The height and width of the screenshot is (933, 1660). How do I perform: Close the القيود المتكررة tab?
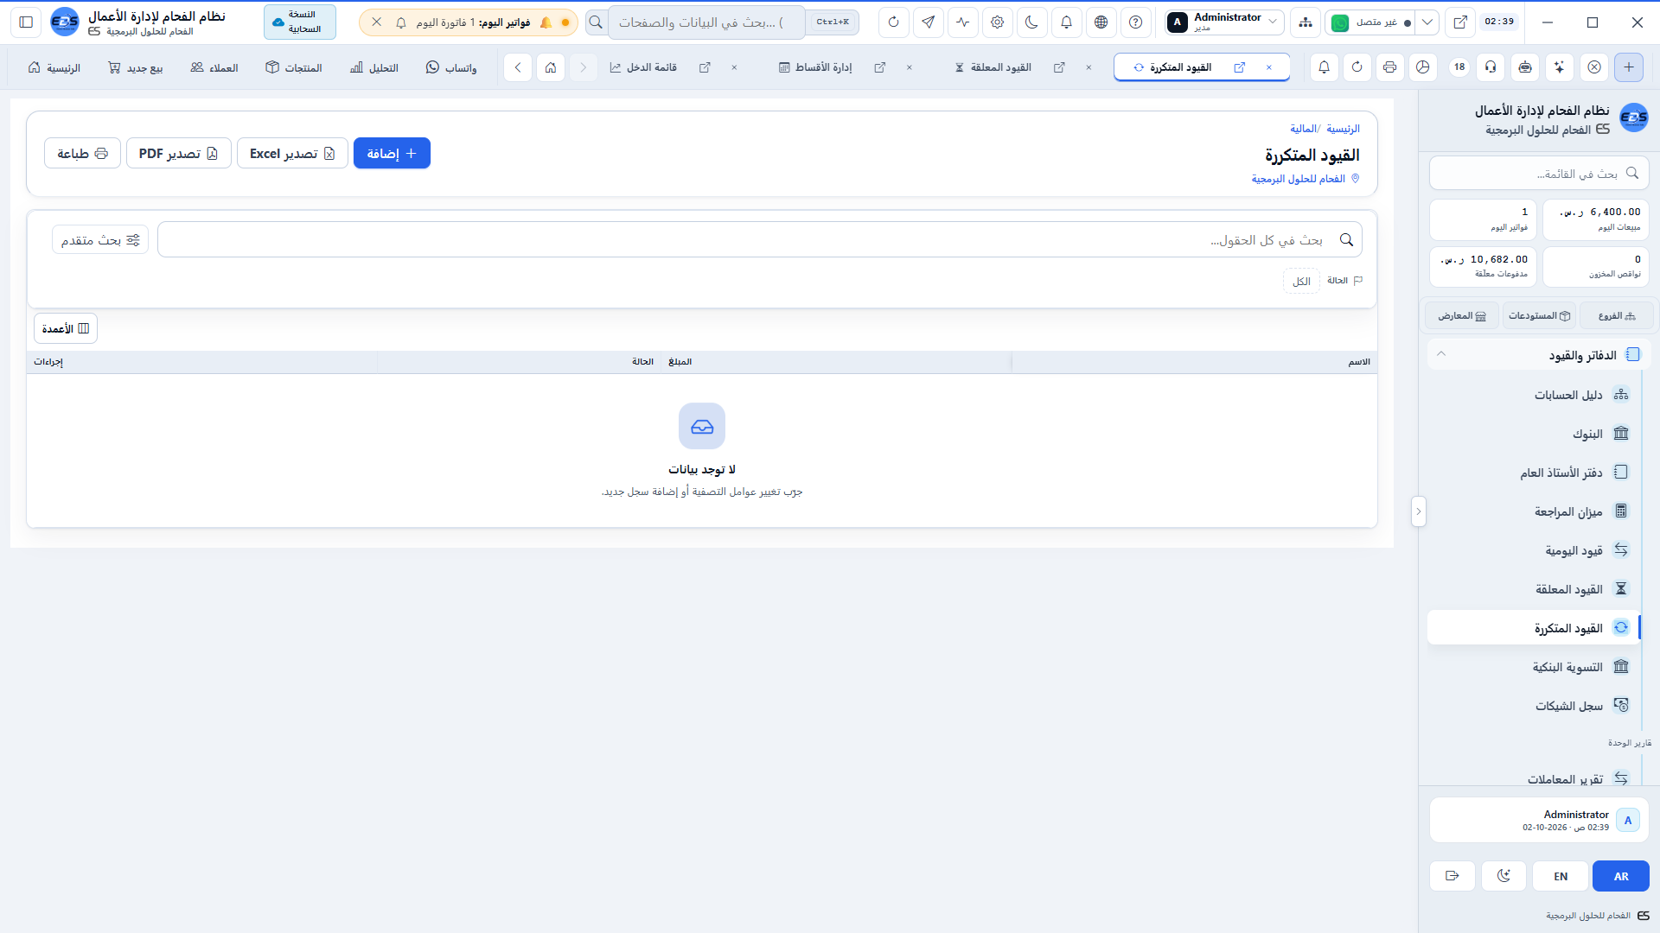tap(1268, 67)
